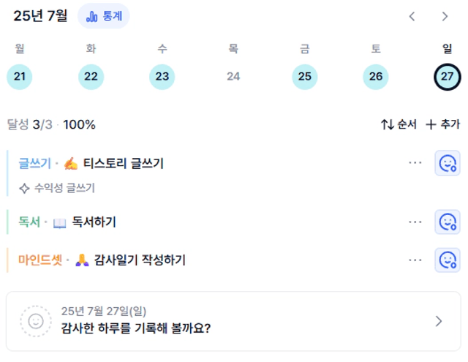Image resolution: width=468 pixels, height=362 pixels.
Task: Click the 순서 sort order button
Action: tap(399, 124)
